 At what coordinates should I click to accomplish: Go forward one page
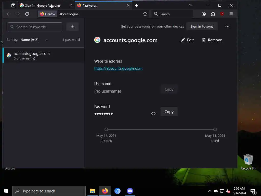click(x=18, y=14)
